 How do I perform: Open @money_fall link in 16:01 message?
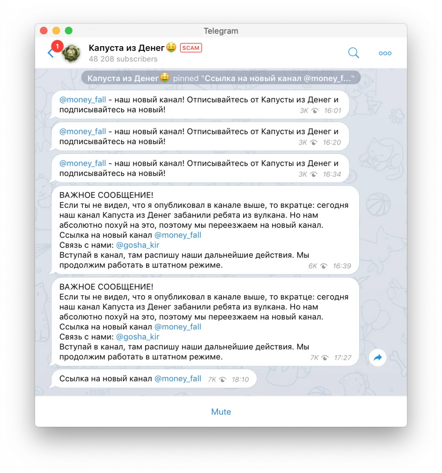(83, 100)
